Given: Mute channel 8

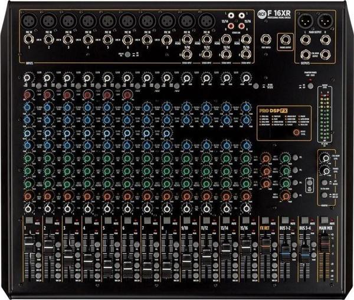Looking at the screenshot, I should [167, 220].
